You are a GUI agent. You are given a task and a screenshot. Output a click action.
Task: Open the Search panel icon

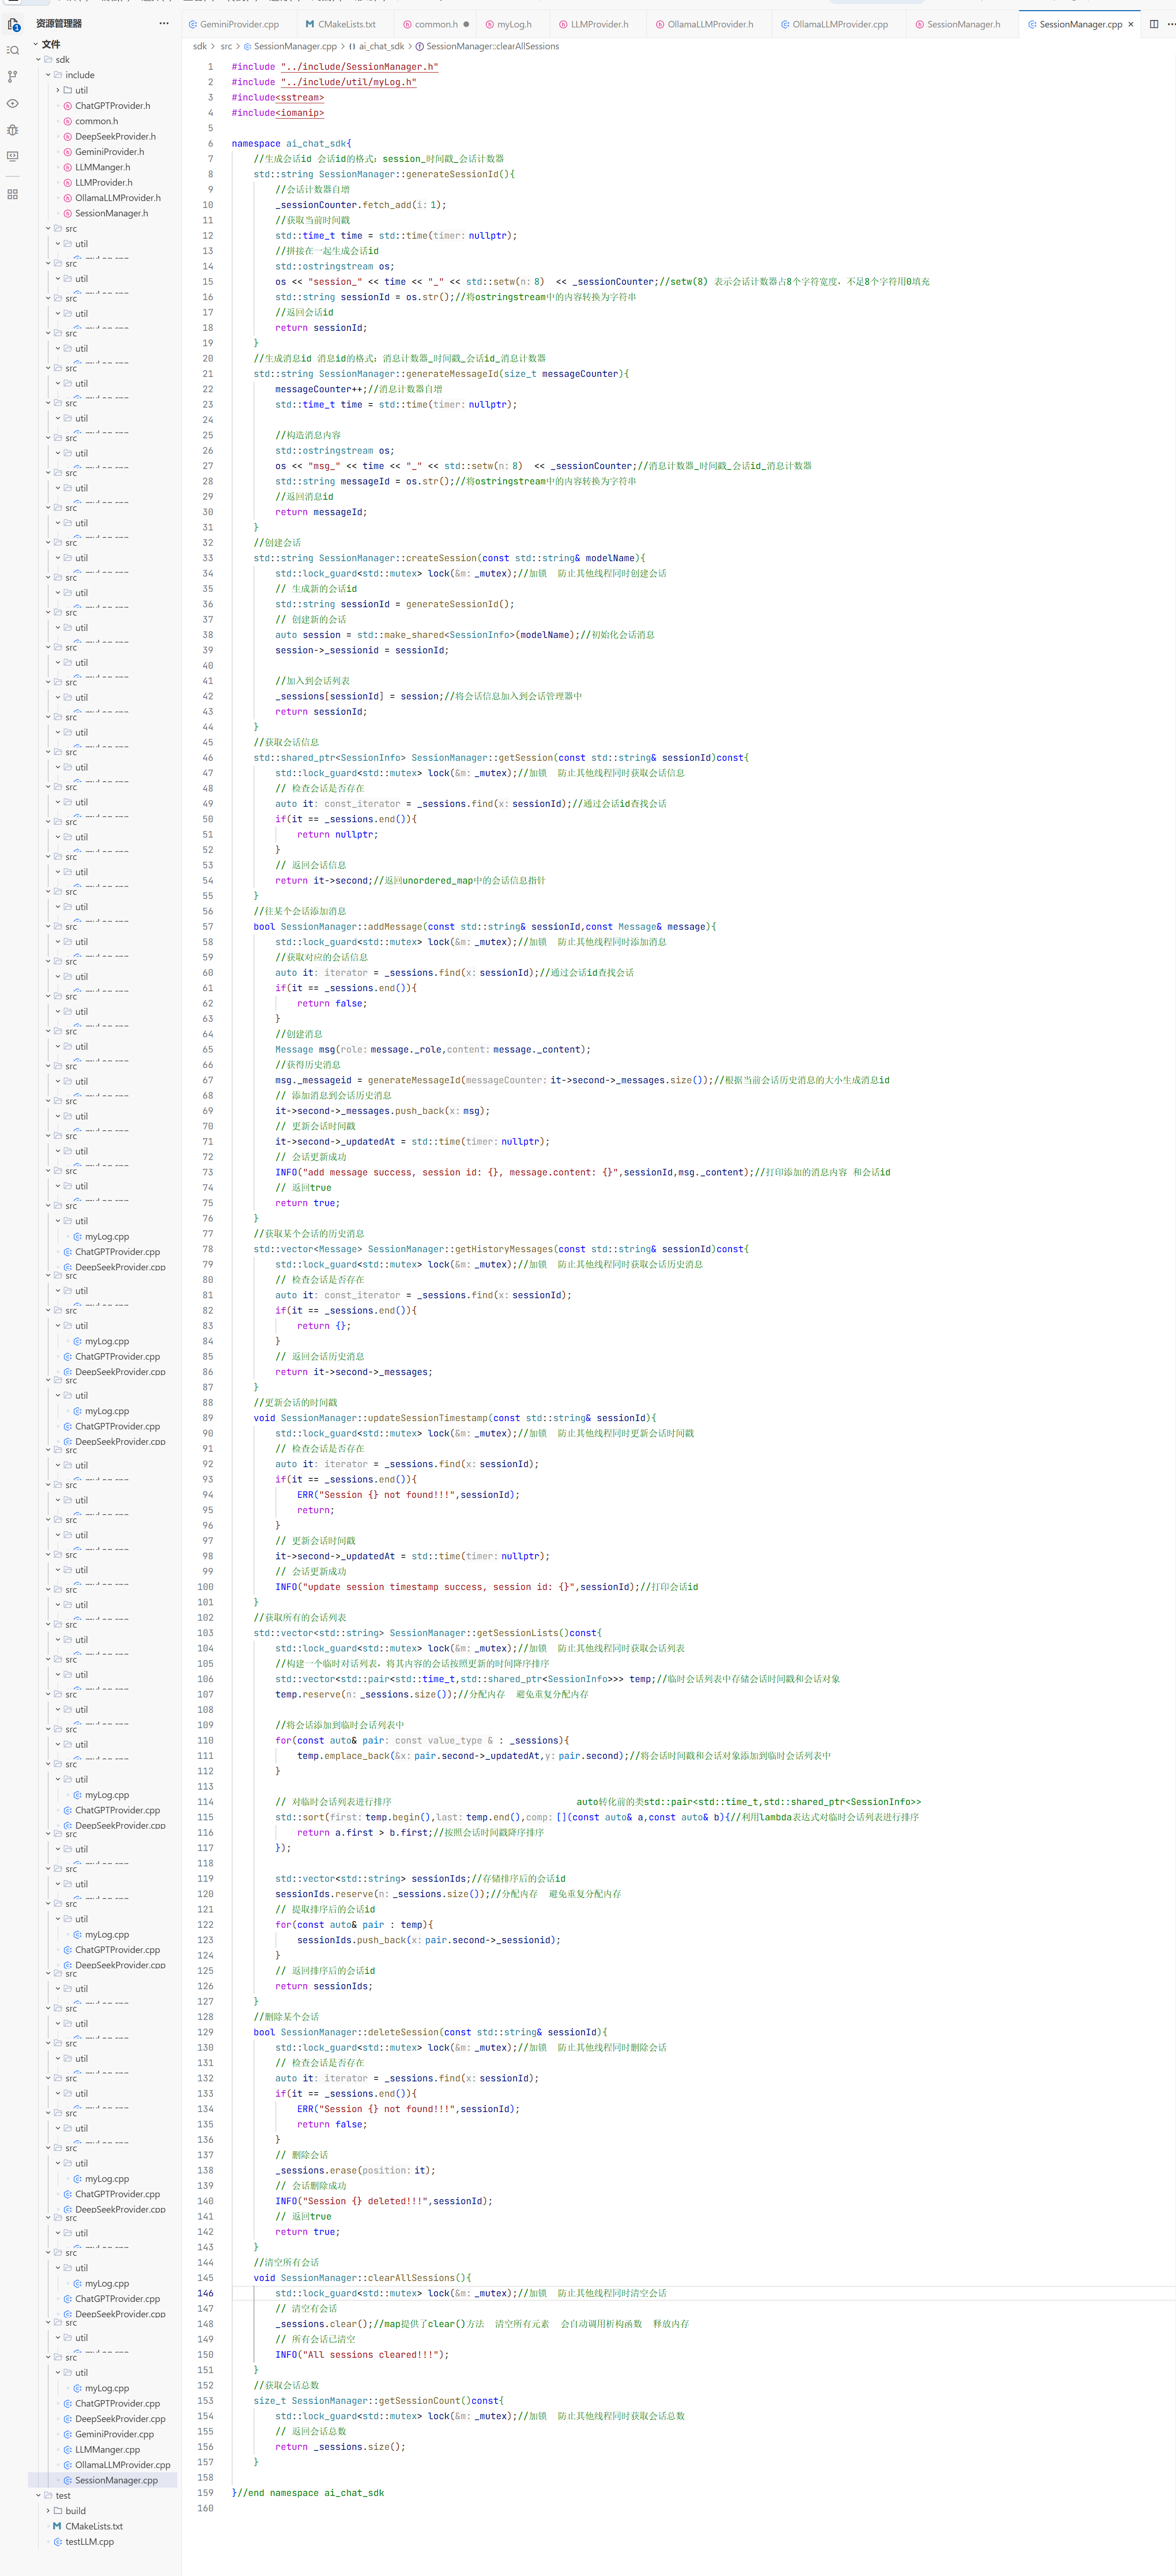[x=13, y=50]
